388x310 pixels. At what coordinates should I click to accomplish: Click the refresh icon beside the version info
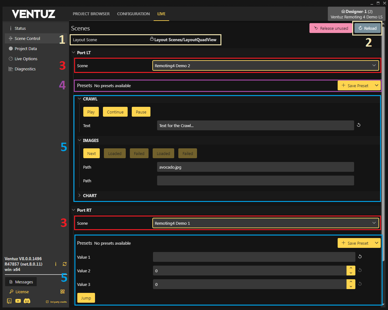pyautogui.click(x=65, y=264)
